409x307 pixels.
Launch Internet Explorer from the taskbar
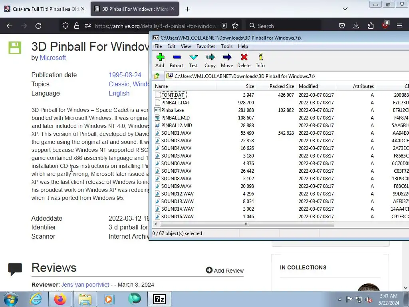(x=36, y=299)
